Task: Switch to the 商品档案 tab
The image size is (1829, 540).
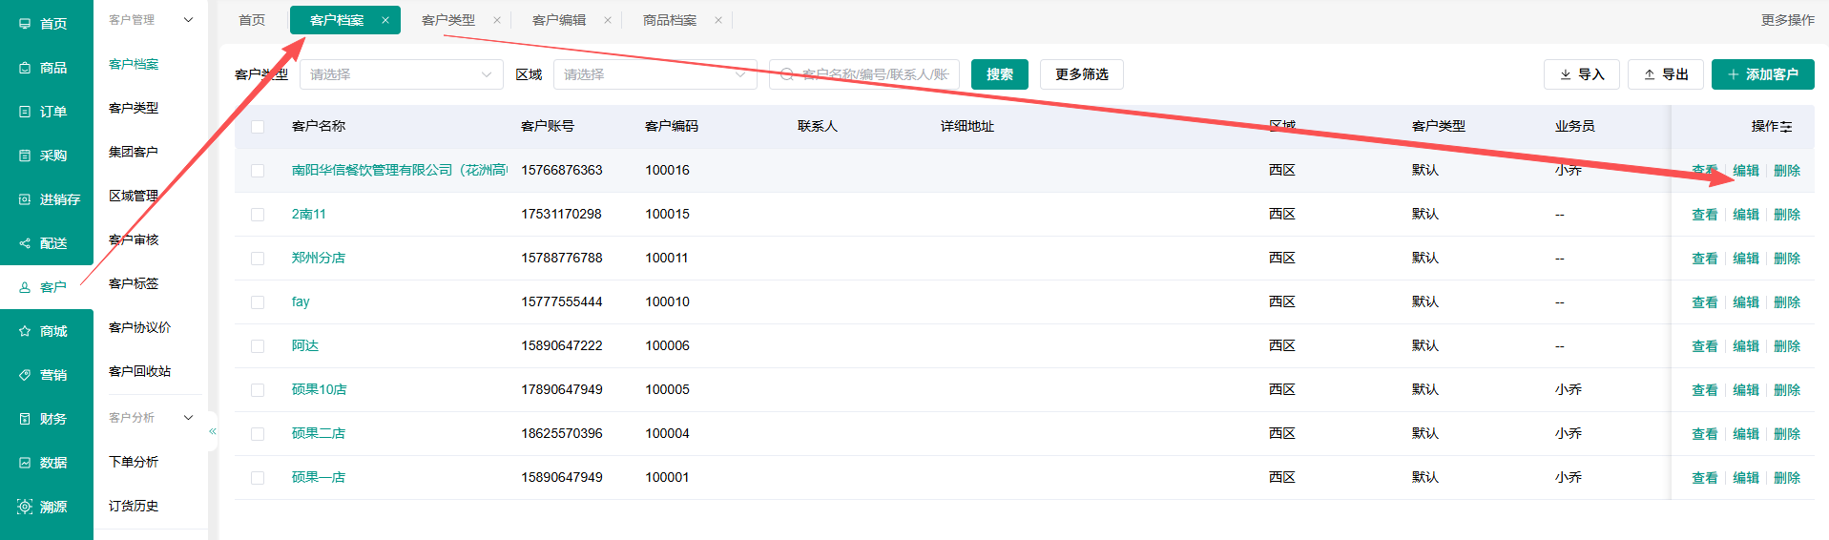Action: 670,20
